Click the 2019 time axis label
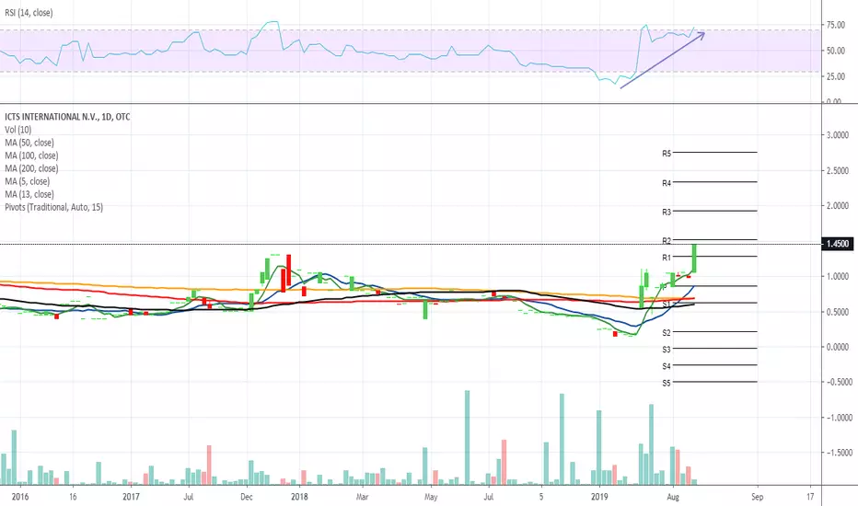Screen dimensions: 858x506 599,497
